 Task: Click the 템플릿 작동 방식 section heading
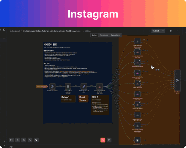pyautogui.click(x=49, y=51)
